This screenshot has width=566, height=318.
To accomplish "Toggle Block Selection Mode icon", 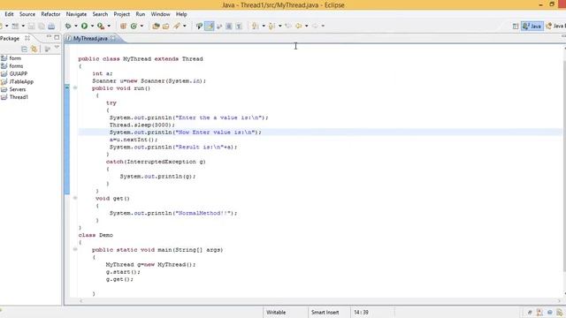I will [229, 26].
